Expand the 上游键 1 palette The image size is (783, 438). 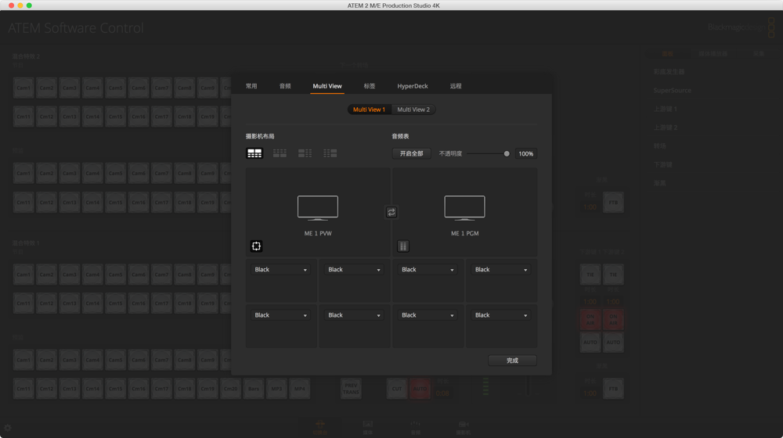665,109
